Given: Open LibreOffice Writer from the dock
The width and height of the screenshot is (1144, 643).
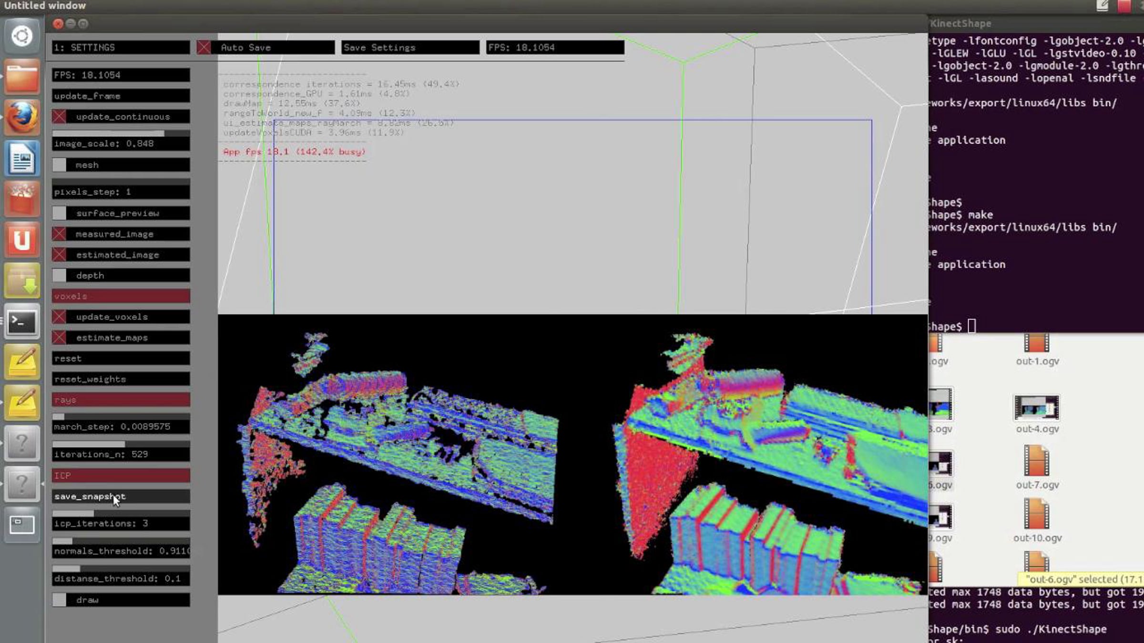Looking at the screenshot, I should tap(22, 158).
